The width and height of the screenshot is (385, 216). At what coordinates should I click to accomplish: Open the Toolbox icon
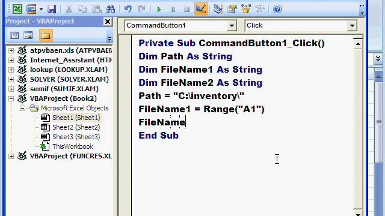click(260, 9)
